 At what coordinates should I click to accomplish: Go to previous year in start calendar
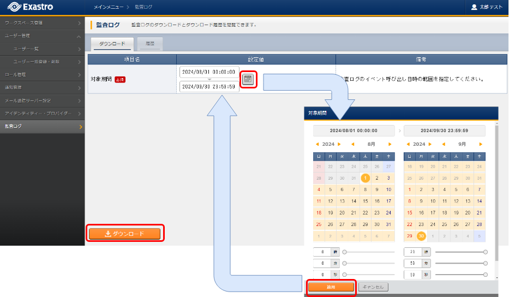318,144
